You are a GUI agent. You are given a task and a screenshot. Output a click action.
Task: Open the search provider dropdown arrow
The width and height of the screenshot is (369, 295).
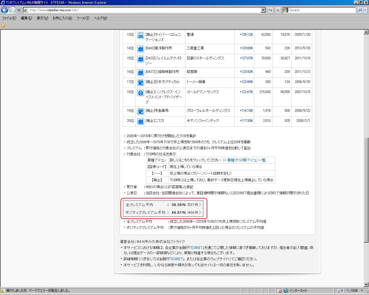[365, 10]
